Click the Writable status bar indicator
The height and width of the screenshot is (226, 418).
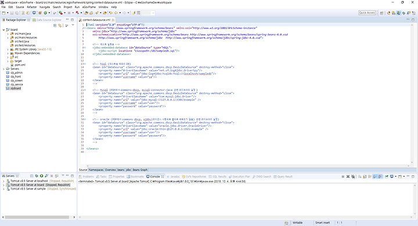tap(297, 223)
